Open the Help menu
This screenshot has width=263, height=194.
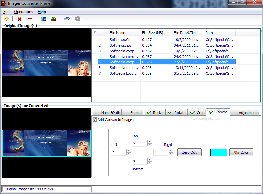(x=42, y=12)
